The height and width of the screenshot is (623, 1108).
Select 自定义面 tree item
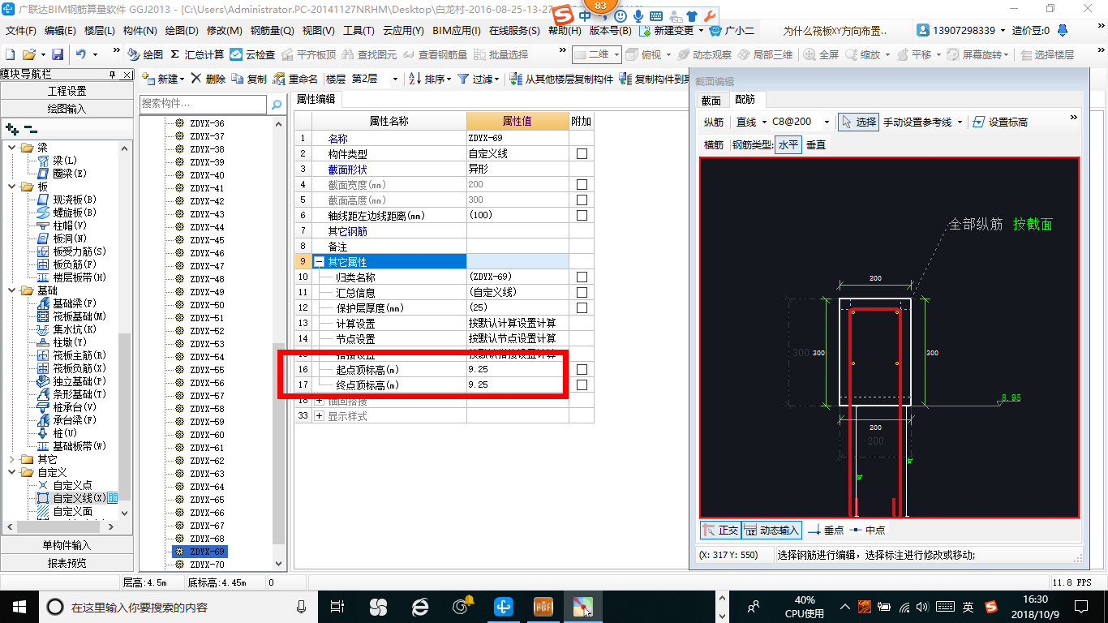point(65,511)
